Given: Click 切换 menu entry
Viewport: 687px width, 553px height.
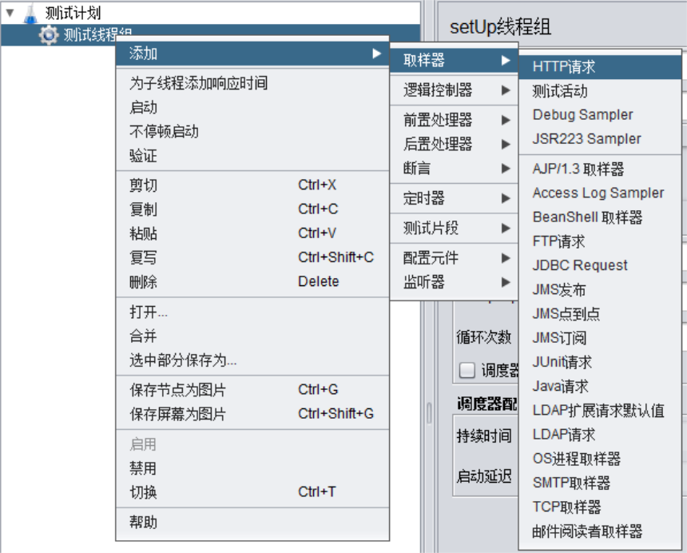Looking at the screenshot, I should [252, 492].
